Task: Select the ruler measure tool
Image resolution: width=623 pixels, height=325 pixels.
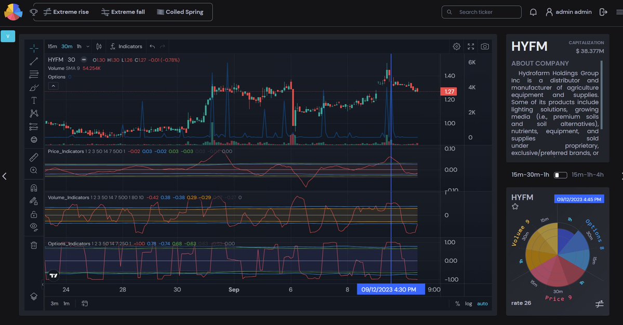Action: point(34,158)
